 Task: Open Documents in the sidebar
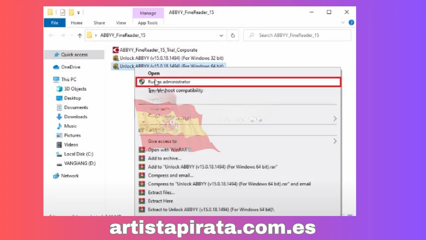click(76, 107)
